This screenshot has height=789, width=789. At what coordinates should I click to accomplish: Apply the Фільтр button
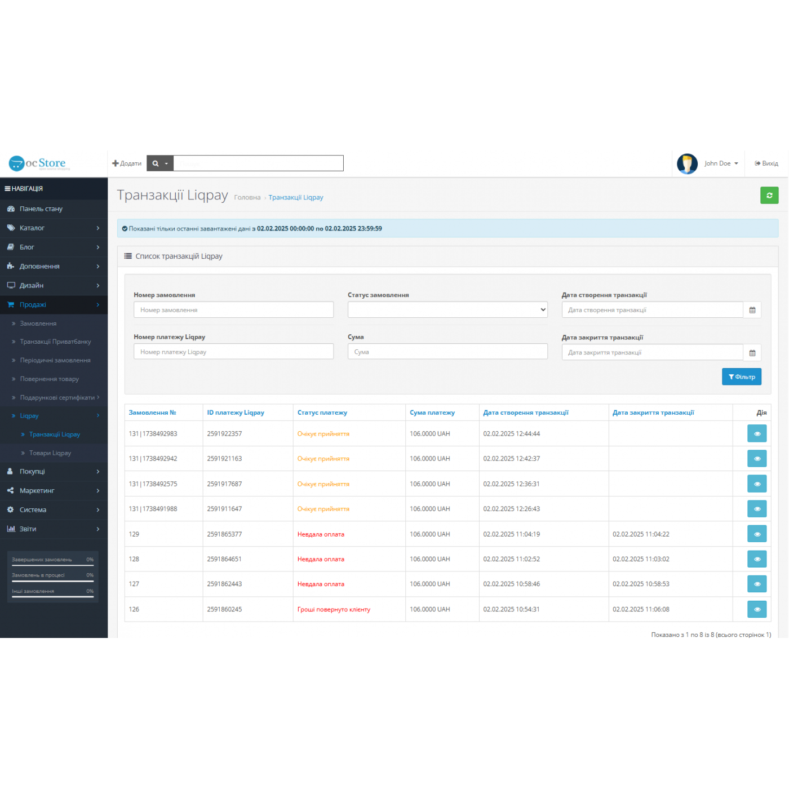pos(741,376)
